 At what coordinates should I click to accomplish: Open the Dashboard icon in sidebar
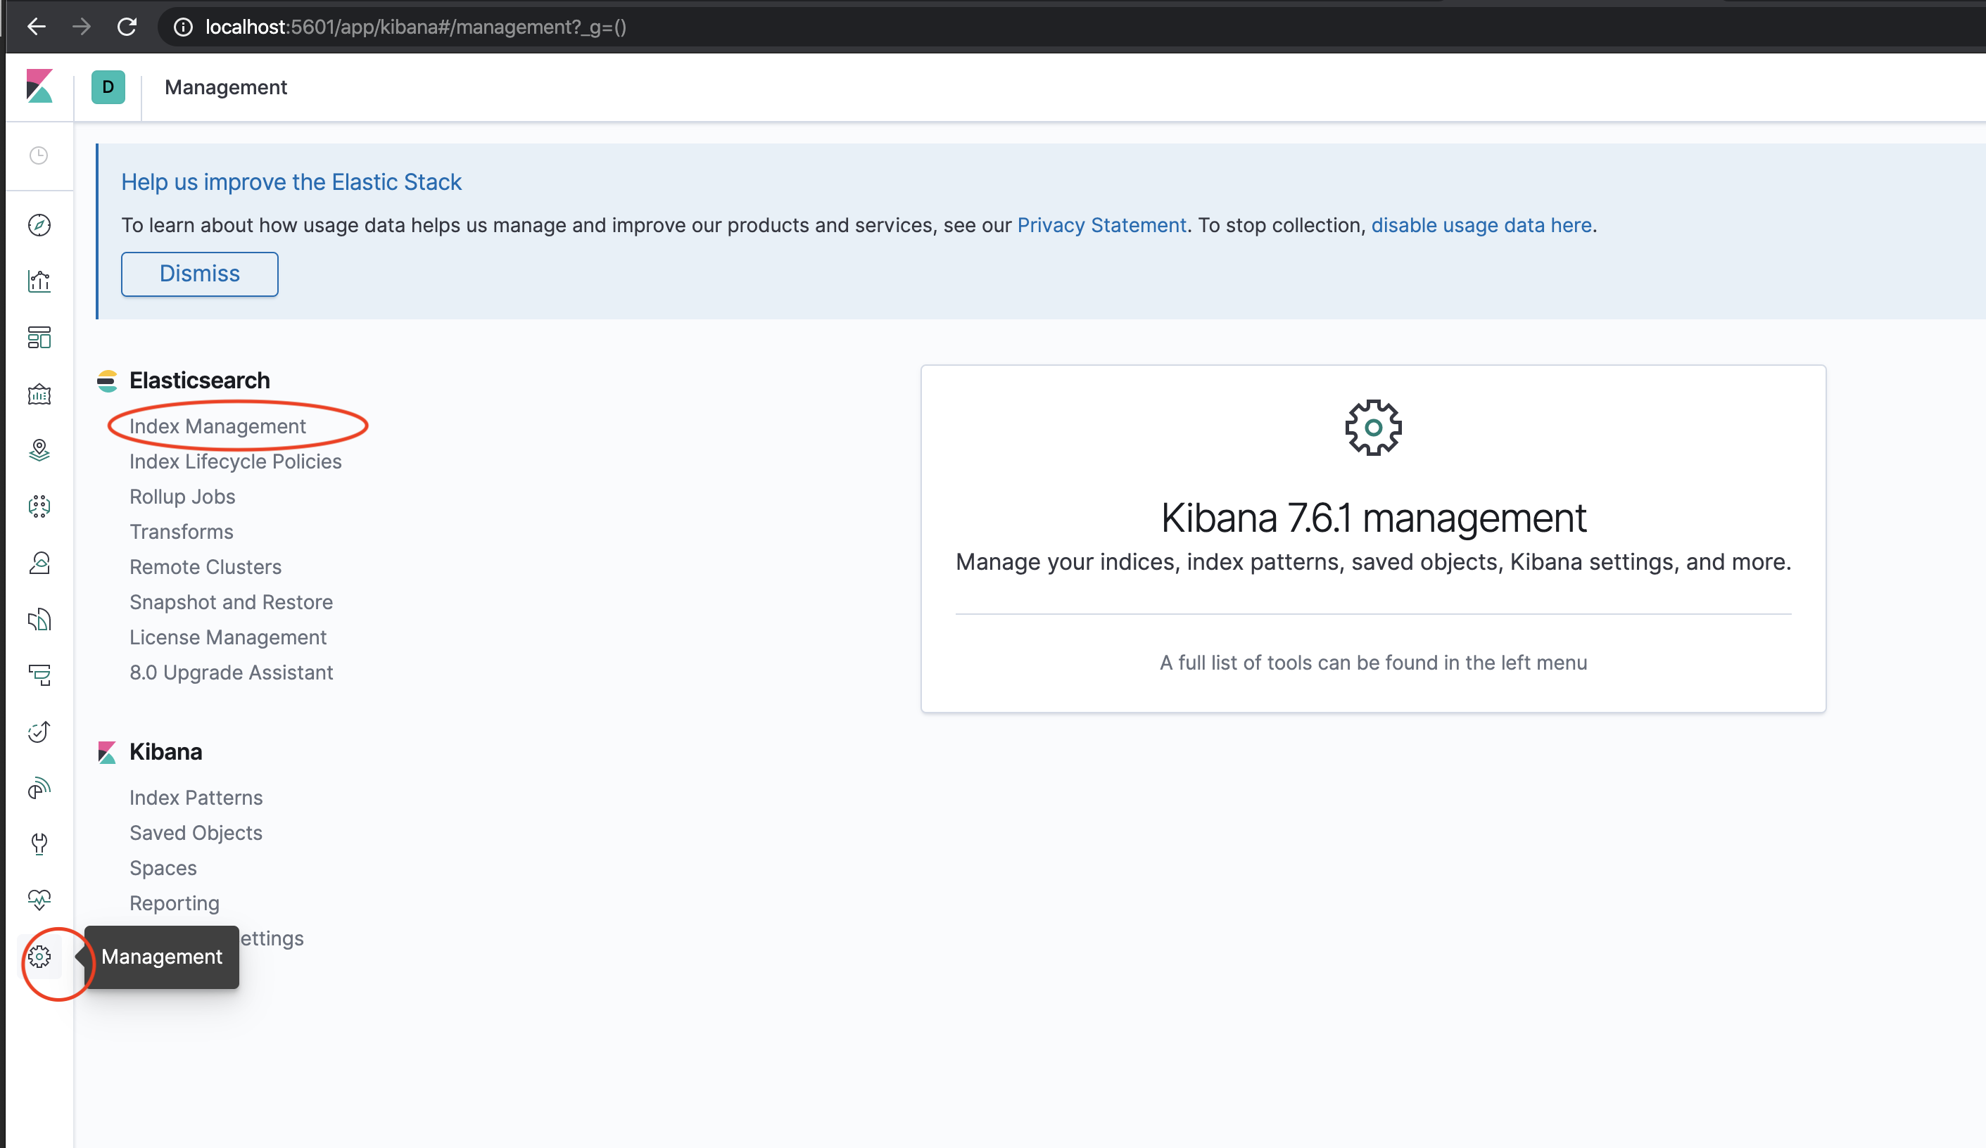tap(39, 337)
